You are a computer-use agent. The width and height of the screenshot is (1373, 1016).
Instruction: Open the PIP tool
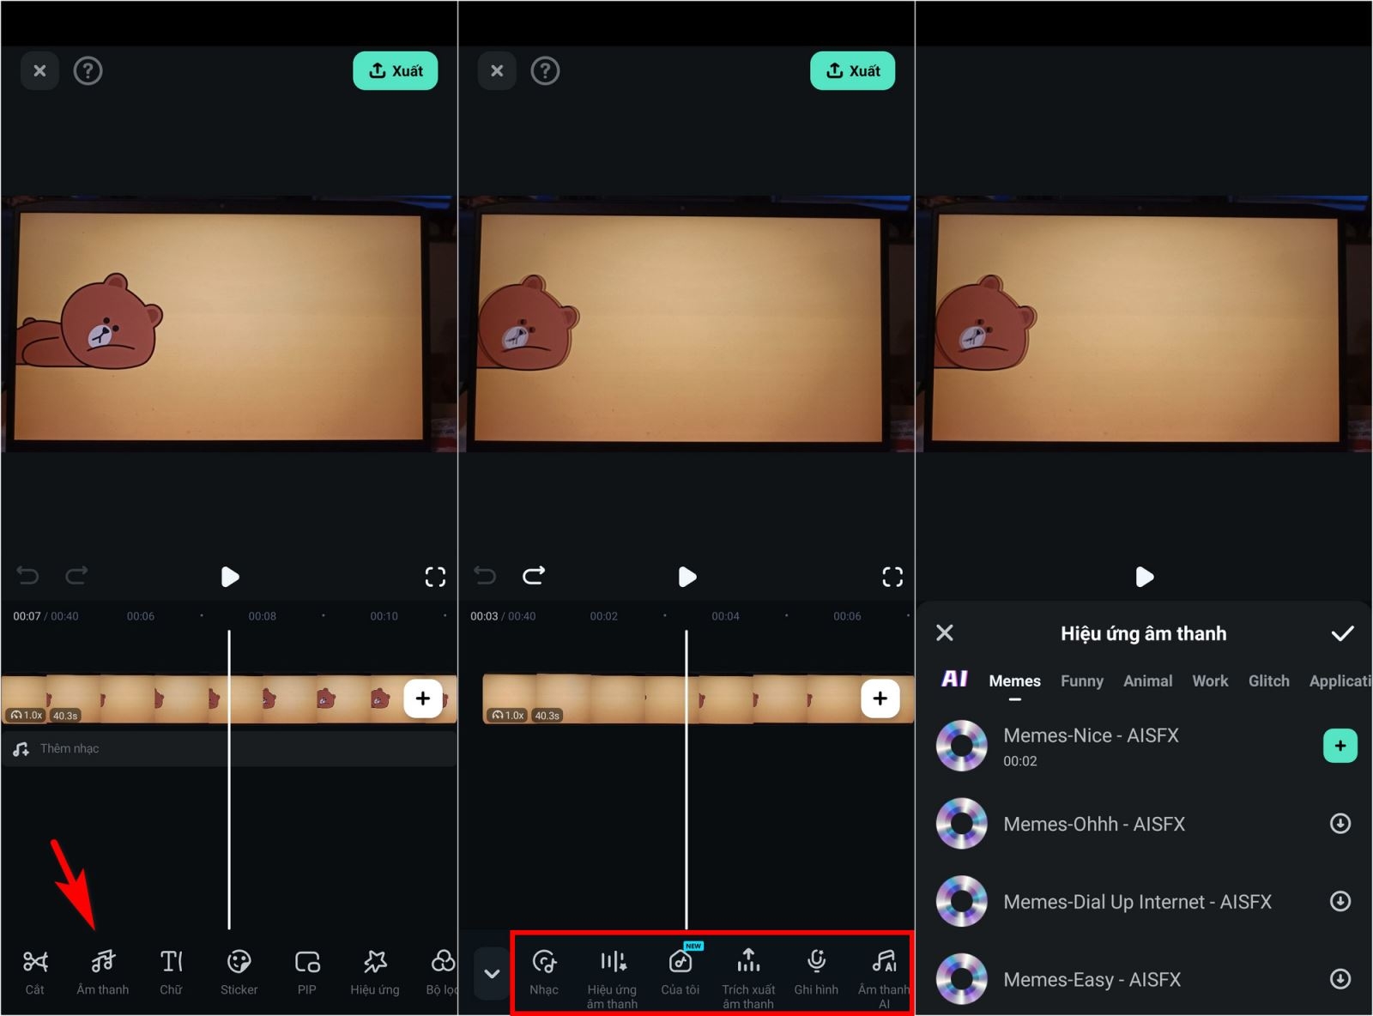307,971
